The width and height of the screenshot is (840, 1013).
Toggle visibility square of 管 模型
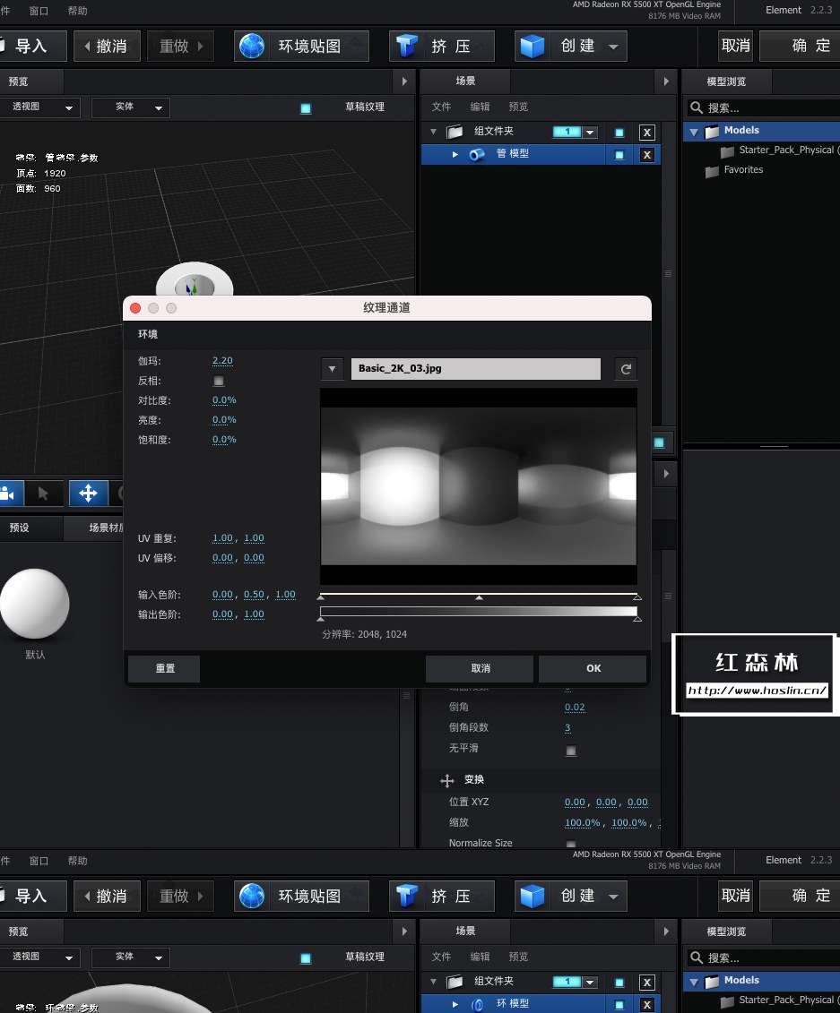[x=619, y=154]
